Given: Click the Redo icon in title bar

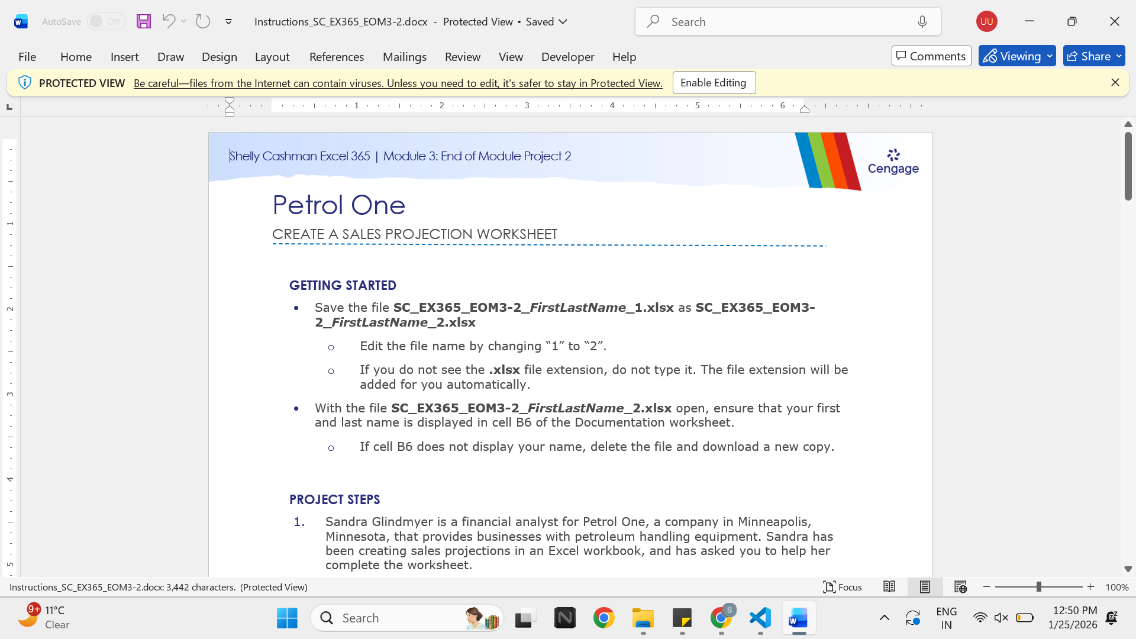Looking at the screenshot, I should point(203,21).
